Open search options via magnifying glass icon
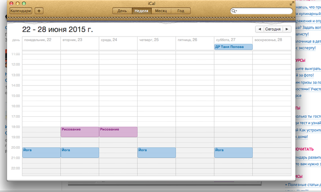The width and height of the screenshot is (321, 192). coord(234,11)
